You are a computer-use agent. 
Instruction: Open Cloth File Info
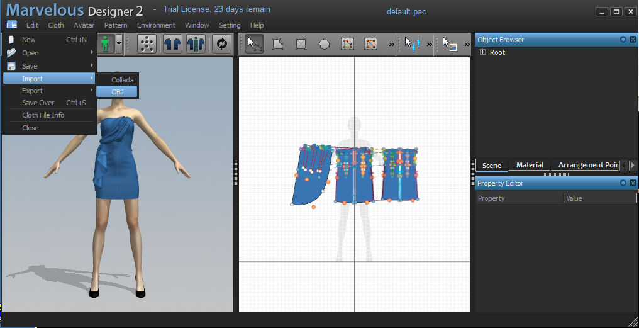click(x=49, y=115)
